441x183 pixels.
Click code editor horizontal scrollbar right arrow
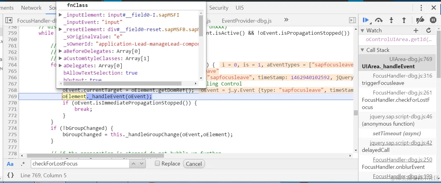(x=350, y=156)
